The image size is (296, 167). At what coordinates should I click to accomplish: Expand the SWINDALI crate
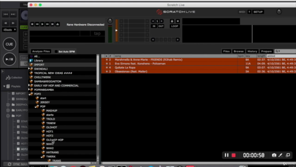click(x=29, y=69)
